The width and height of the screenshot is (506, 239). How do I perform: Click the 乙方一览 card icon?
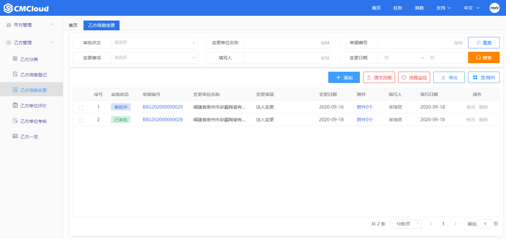tap(15, 136)
